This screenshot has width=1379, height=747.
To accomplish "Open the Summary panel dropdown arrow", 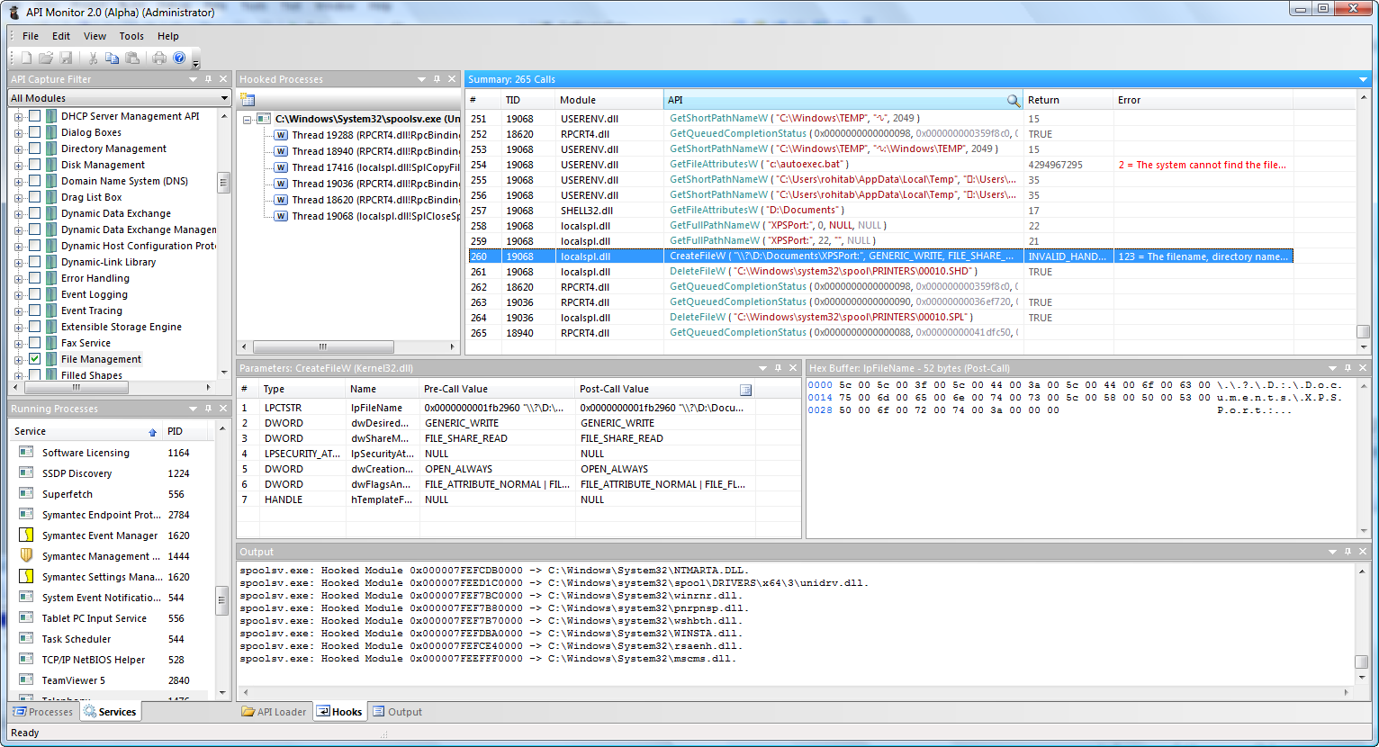I will (x=1363, y=79).
